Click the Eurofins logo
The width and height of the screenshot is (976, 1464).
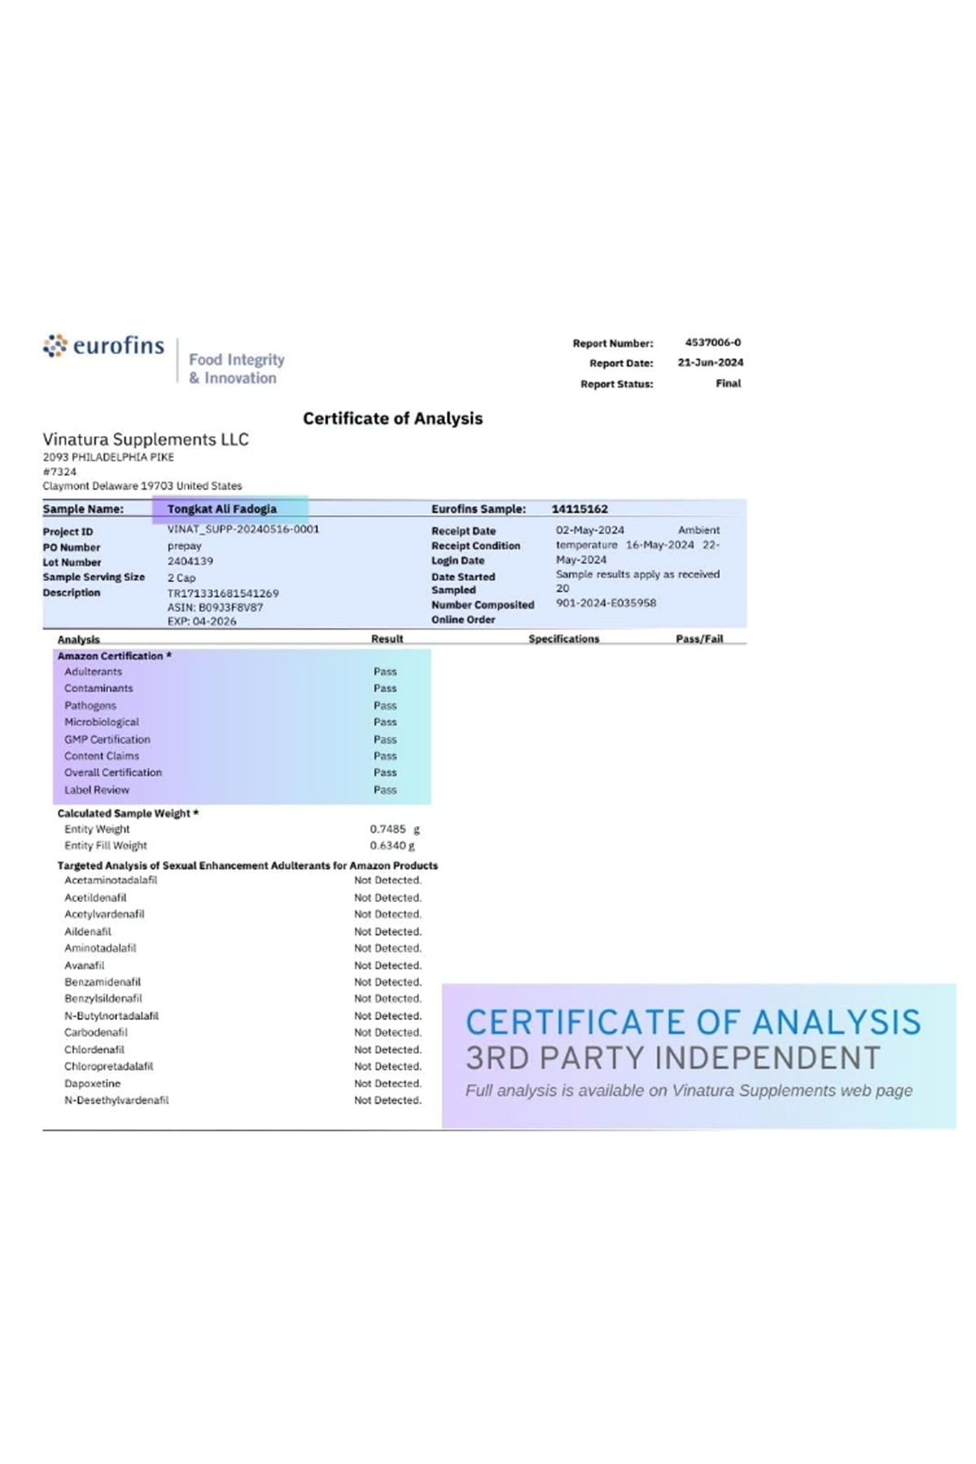[x=103, y=346]
